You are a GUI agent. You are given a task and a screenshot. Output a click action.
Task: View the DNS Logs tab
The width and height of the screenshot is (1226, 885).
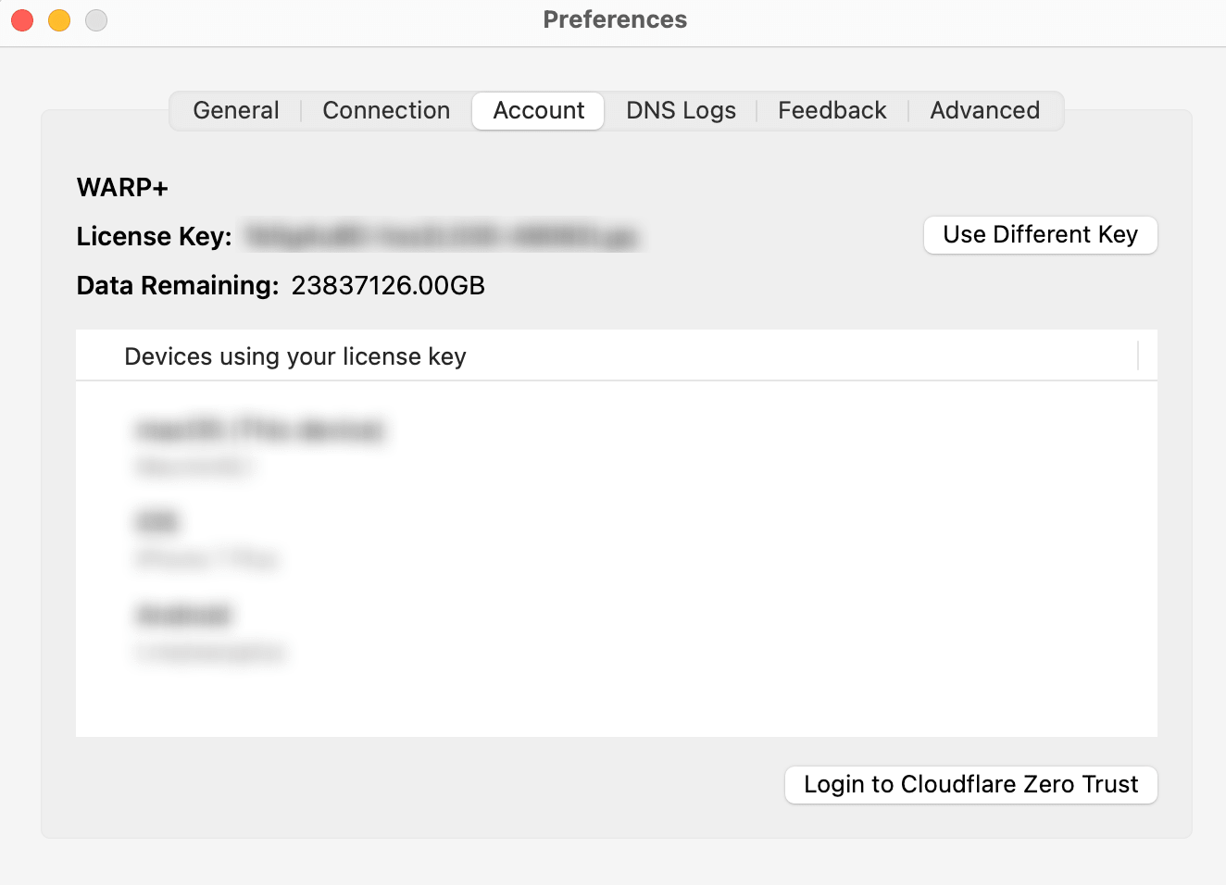click(681, 111)
